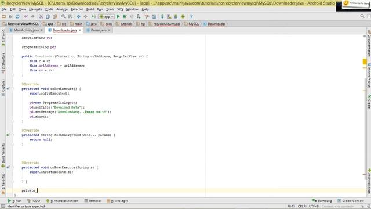The width and height of the screenshot is (371, 209).
Task: Click the Synchronize toolbar icon
Action: click(17, 16)
